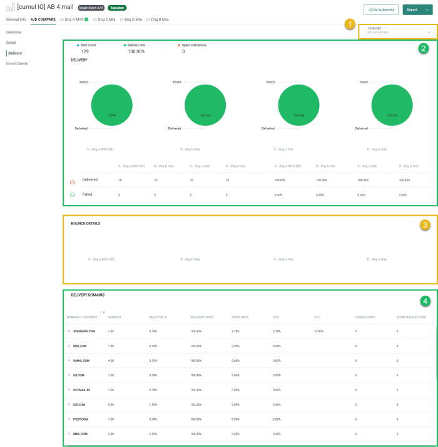Open the Dng A MTA tab
Viewport: 438px width, 447px height.
[74, 19]
